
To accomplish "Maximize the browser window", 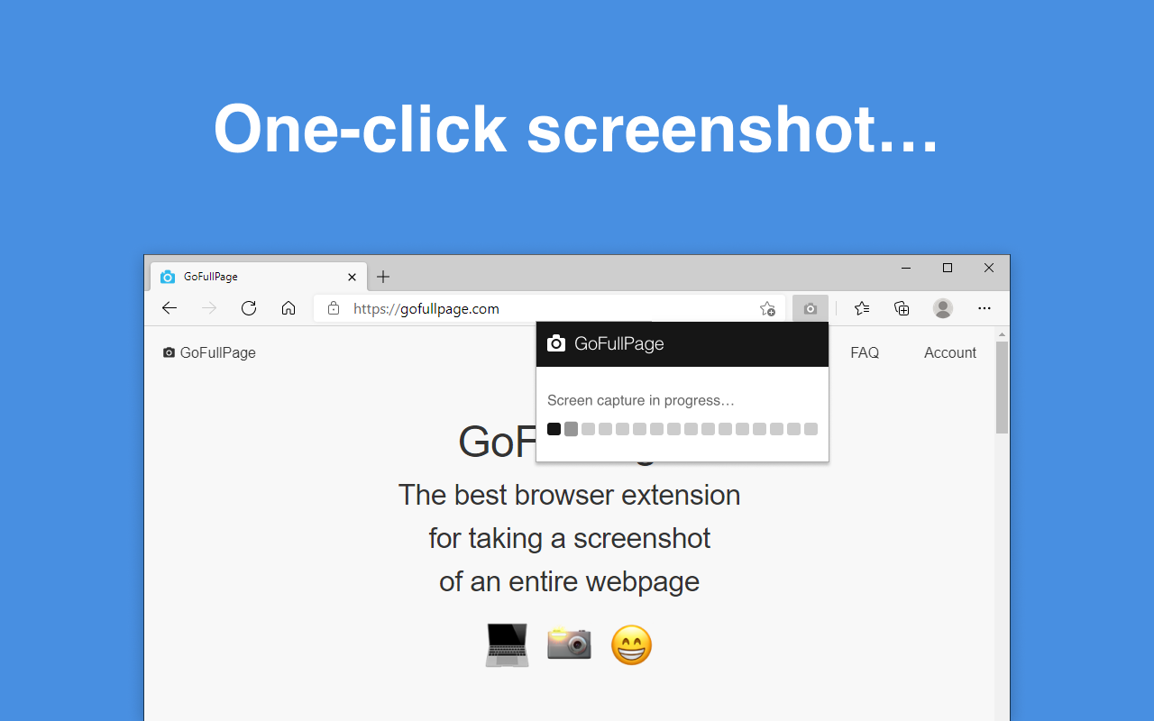I will (x=948, y=268).
